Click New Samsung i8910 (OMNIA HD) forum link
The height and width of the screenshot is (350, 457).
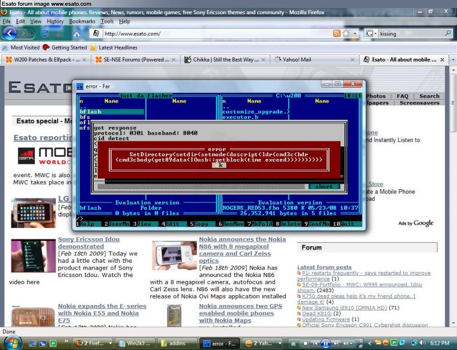[x=344, y=307]
